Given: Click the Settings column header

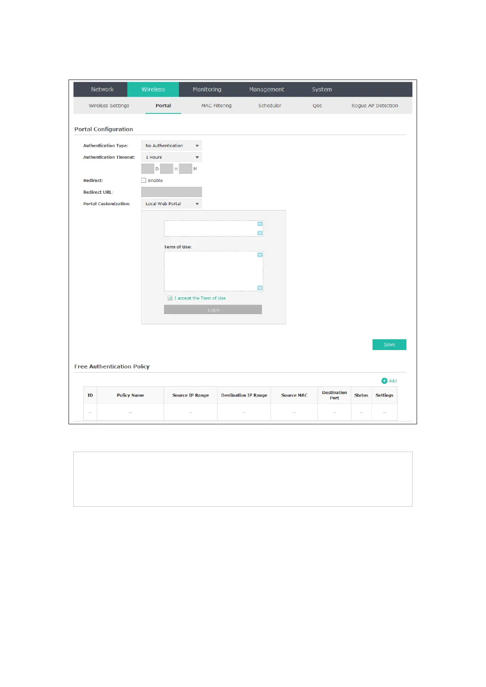Looking at the screenshot, I should point(384,395).
